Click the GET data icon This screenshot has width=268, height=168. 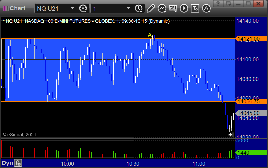point(173,8)
